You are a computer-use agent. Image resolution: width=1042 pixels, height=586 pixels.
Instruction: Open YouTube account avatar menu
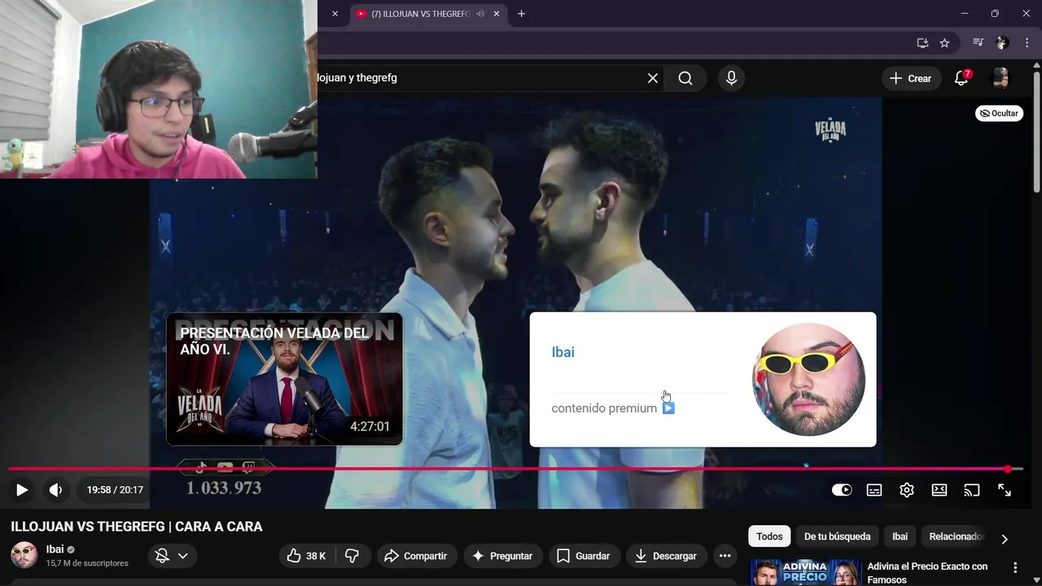1000,78
